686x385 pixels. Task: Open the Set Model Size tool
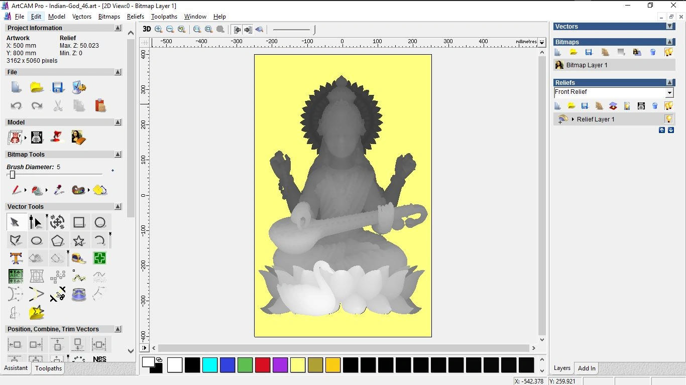point(16,137)
